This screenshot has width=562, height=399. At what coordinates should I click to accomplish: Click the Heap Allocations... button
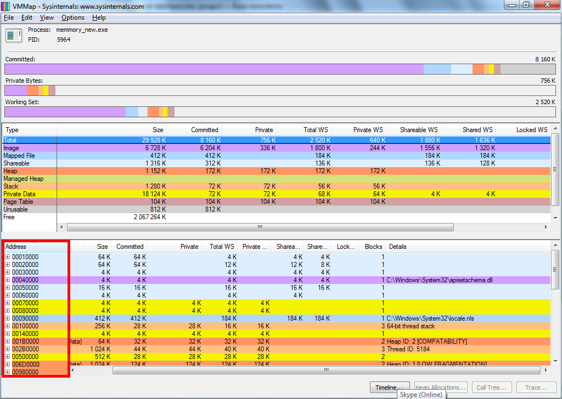point(441,387)
